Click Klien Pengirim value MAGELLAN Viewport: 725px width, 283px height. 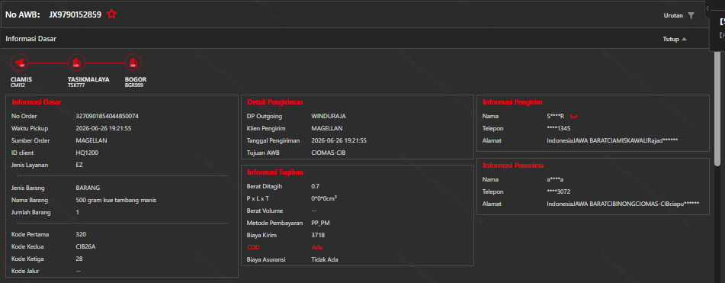[327, 128]
